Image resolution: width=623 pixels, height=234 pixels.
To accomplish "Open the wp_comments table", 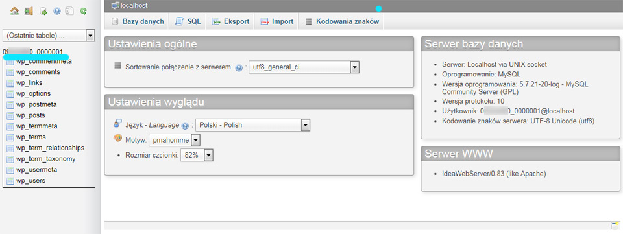I will coord(38,72).
